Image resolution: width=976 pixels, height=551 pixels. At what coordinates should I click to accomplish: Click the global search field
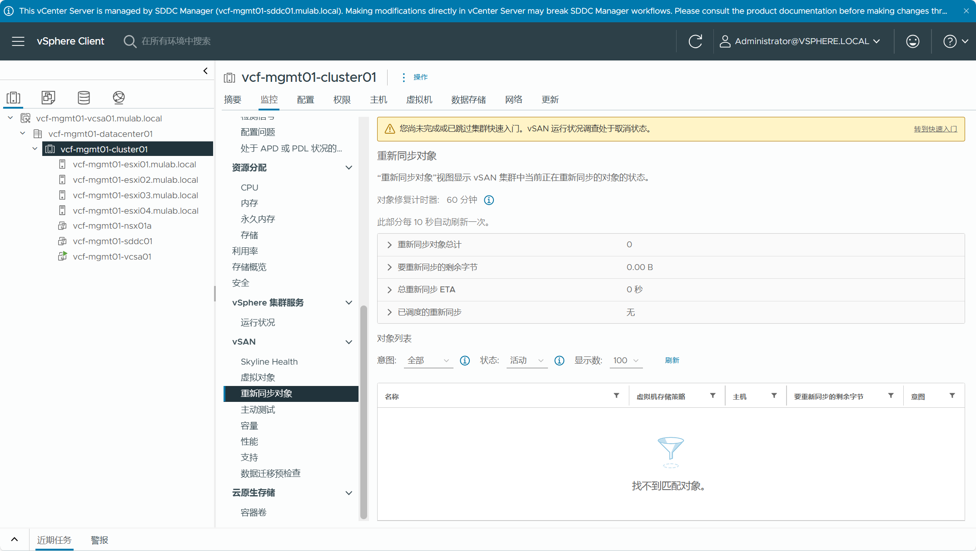pyautogui.click(x=176, y=41)
